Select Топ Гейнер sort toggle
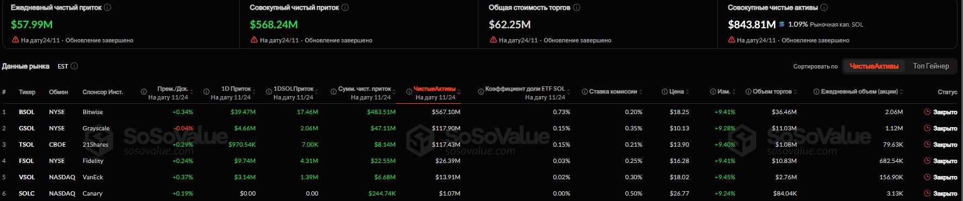Image resolution: width=963 pixels, height=201 pixels. point(931,66)
